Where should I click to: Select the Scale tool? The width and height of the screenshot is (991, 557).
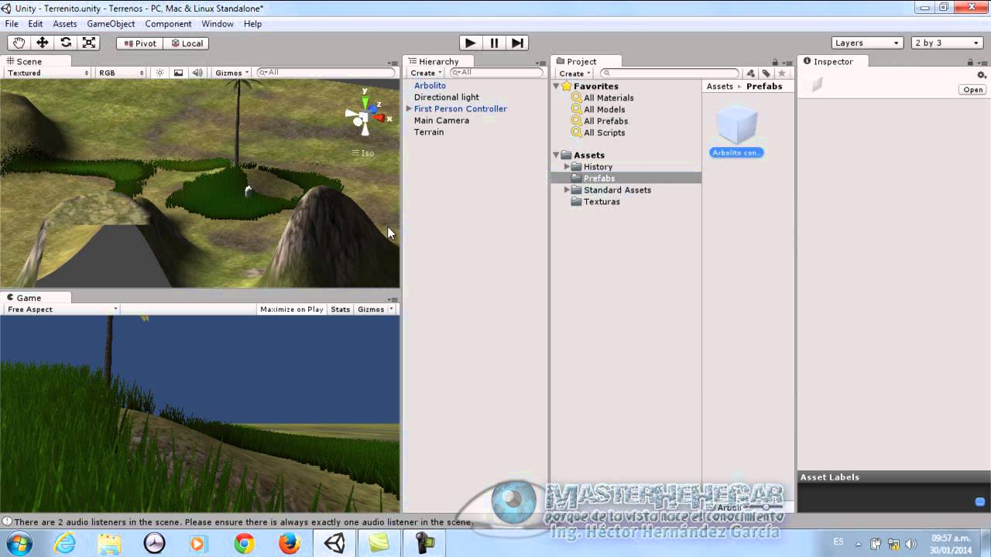(89, 43)
